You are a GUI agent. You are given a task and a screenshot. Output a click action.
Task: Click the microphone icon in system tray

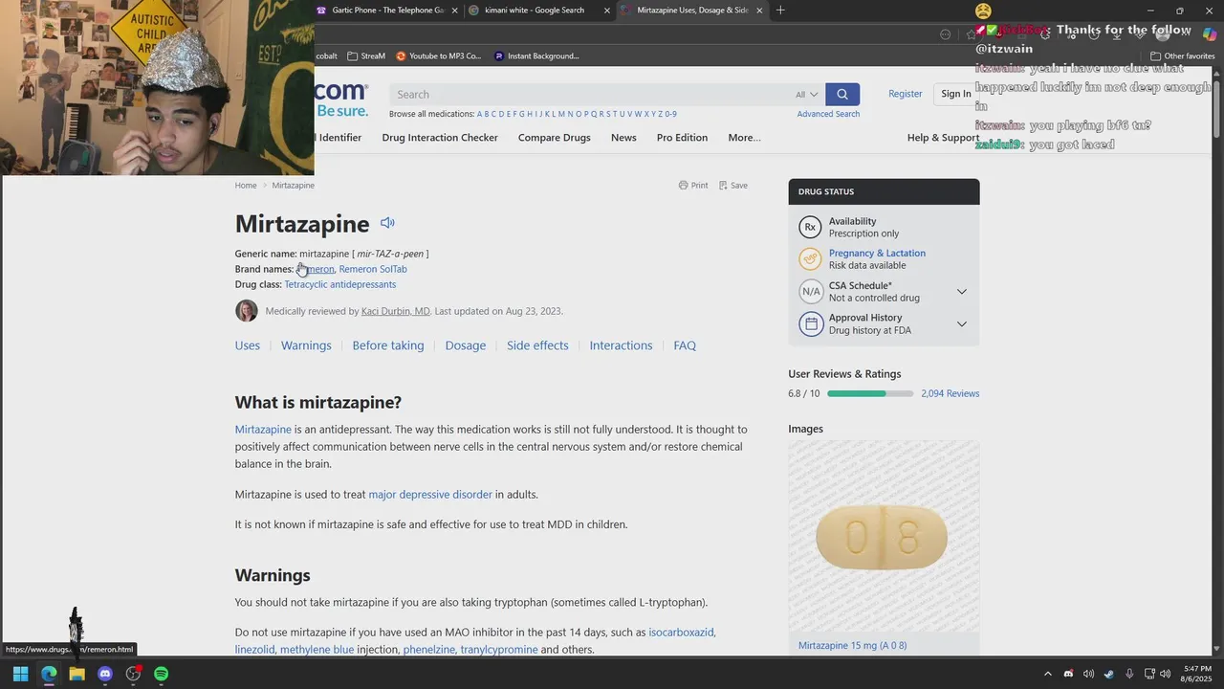[x=1129, y=674]
